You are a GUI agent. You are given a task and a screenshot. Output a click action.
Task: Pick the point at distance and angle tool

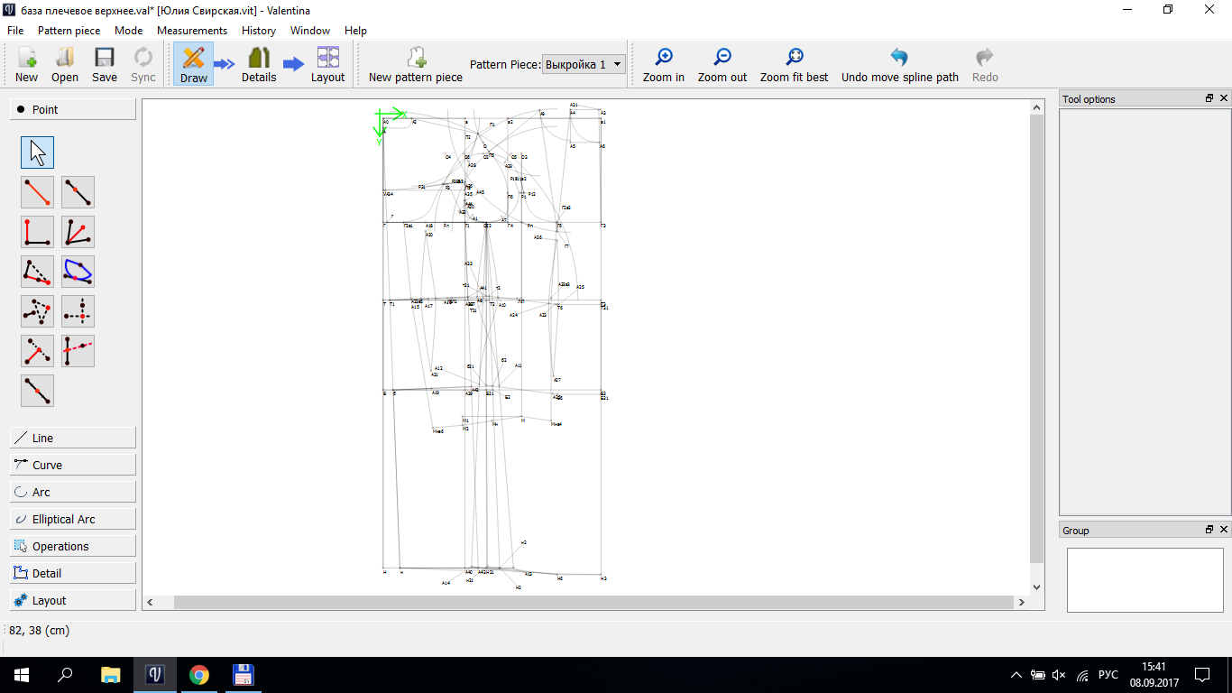click(x=37, y=192)
